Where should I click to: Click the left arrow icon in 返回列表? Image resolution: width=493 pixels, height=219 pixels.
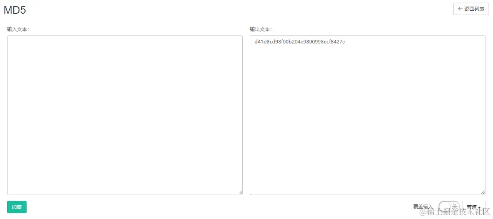click(460, 9)
